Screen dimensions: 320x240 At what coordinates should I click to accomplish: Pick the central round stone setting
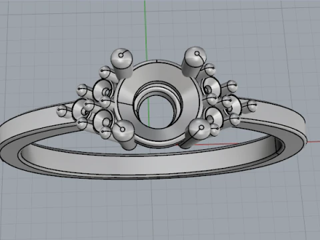(157, 103)
